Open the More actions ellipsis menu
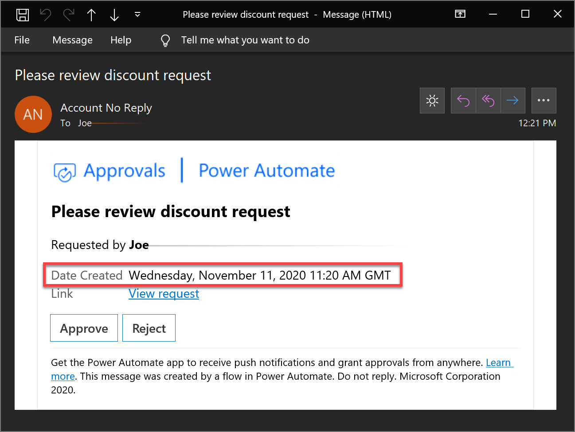Screen dimensions: 575x432 pyautogui.click(x=544, y=101)
